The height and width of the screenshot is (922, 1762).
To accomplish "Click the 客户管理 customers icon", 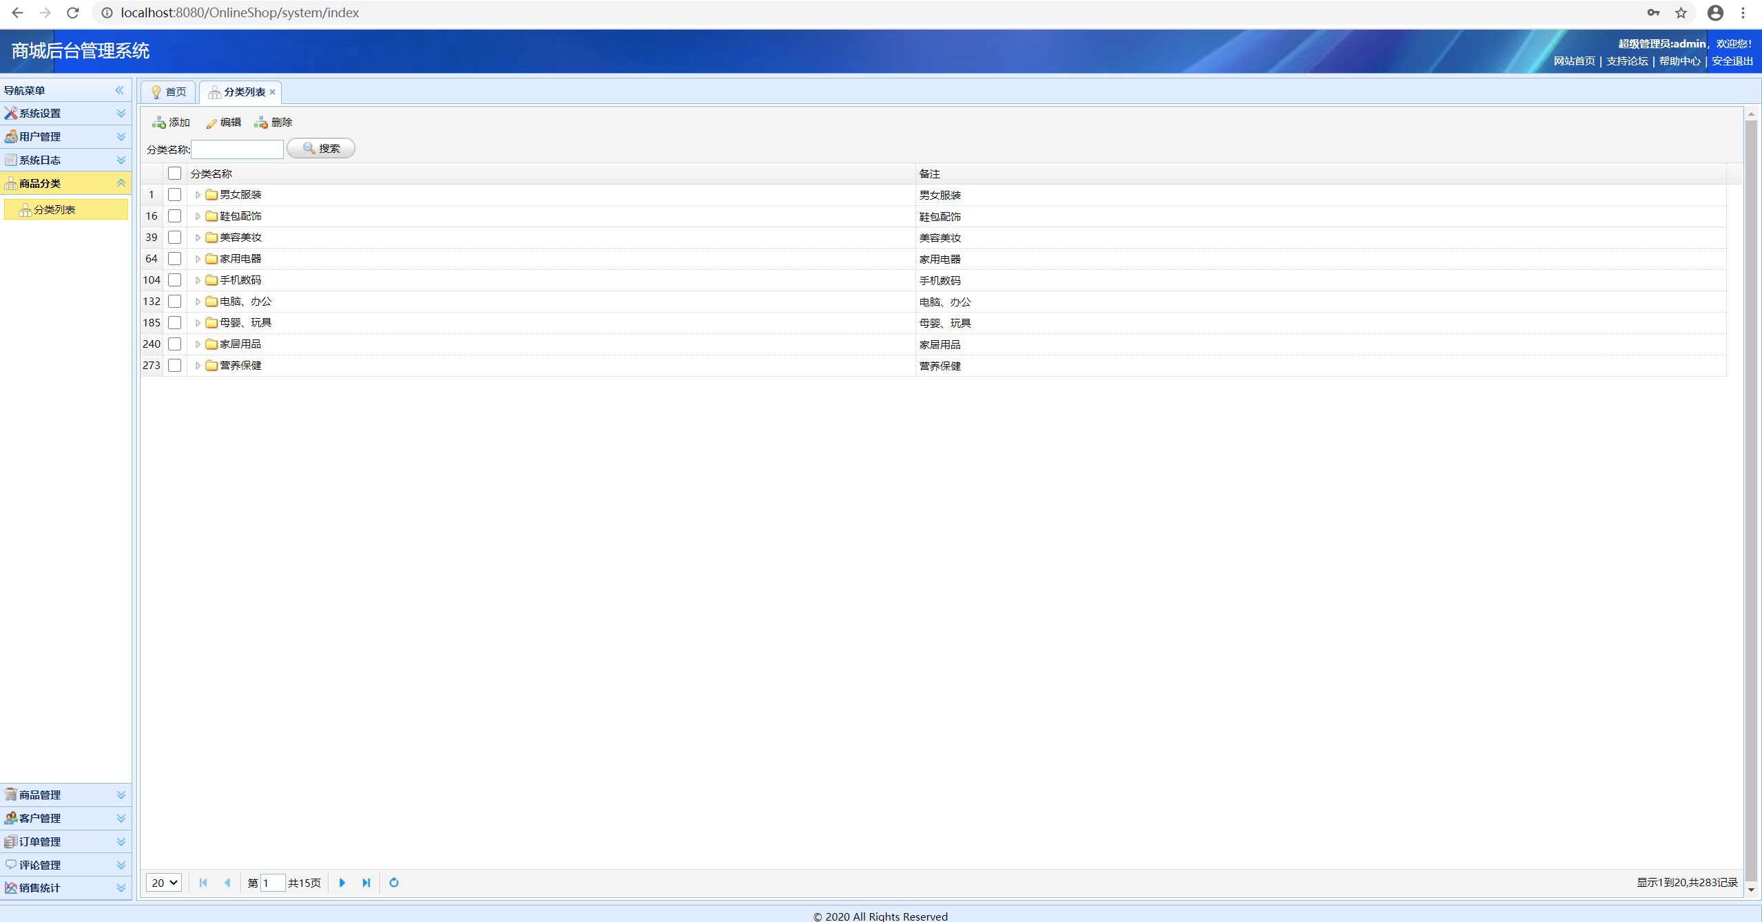I will point(11,818).
